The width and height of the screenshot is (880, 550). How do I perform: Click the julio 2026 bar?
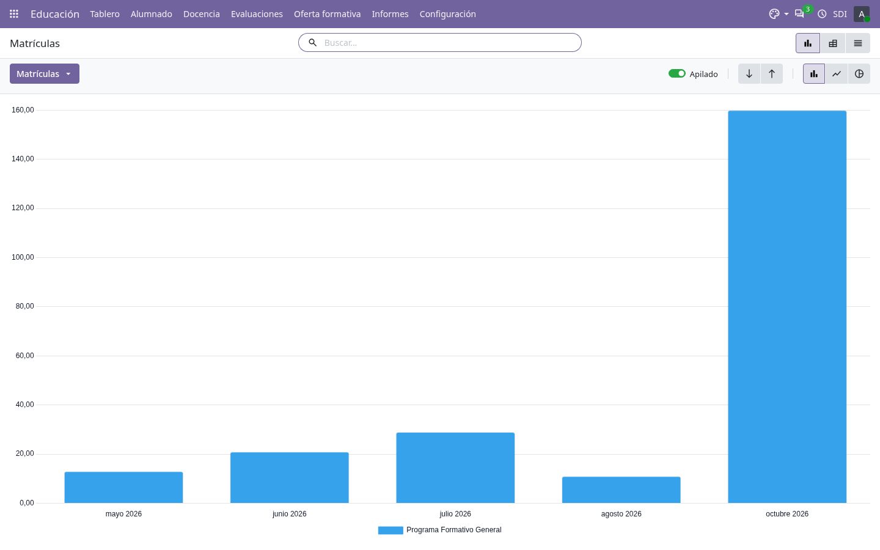[x=455, y=468]
